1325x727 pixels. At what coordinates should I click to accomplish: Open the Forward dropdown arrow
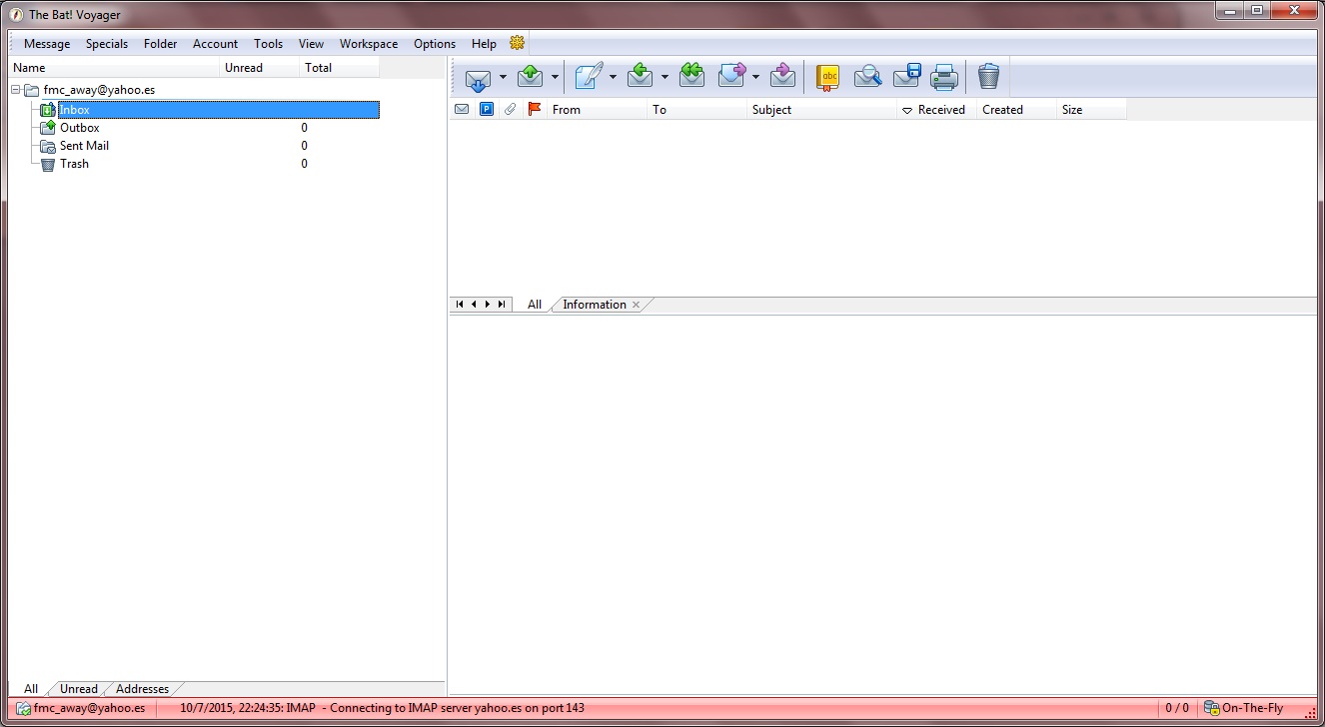point(756,77)
